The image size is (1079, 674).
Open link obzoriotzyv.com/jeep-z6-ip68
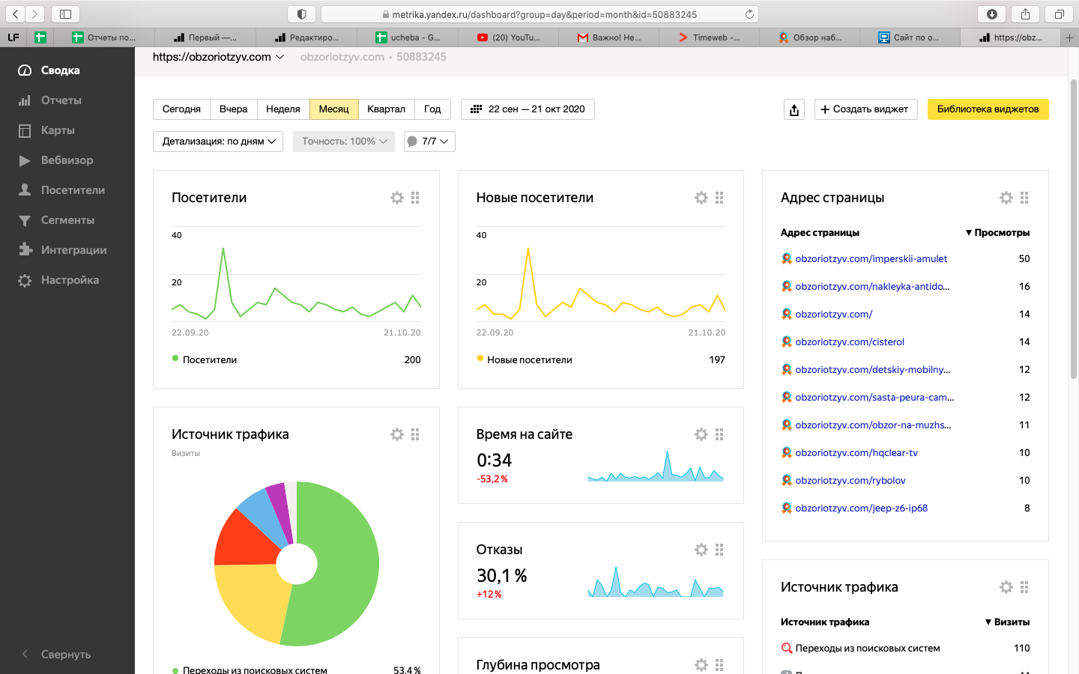point(861,508)
